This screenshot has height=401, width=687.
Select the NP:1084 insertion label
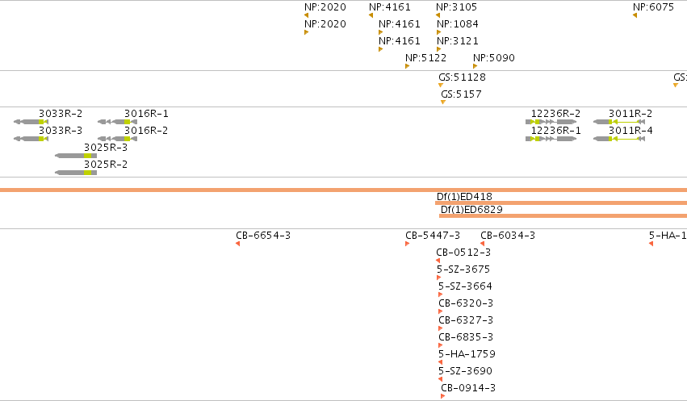click(458, 24)
